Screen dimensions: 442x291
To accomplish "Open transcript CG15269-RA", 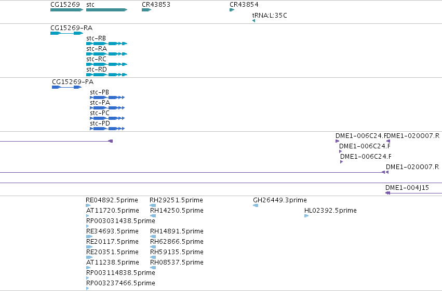I will click(67, 33).
